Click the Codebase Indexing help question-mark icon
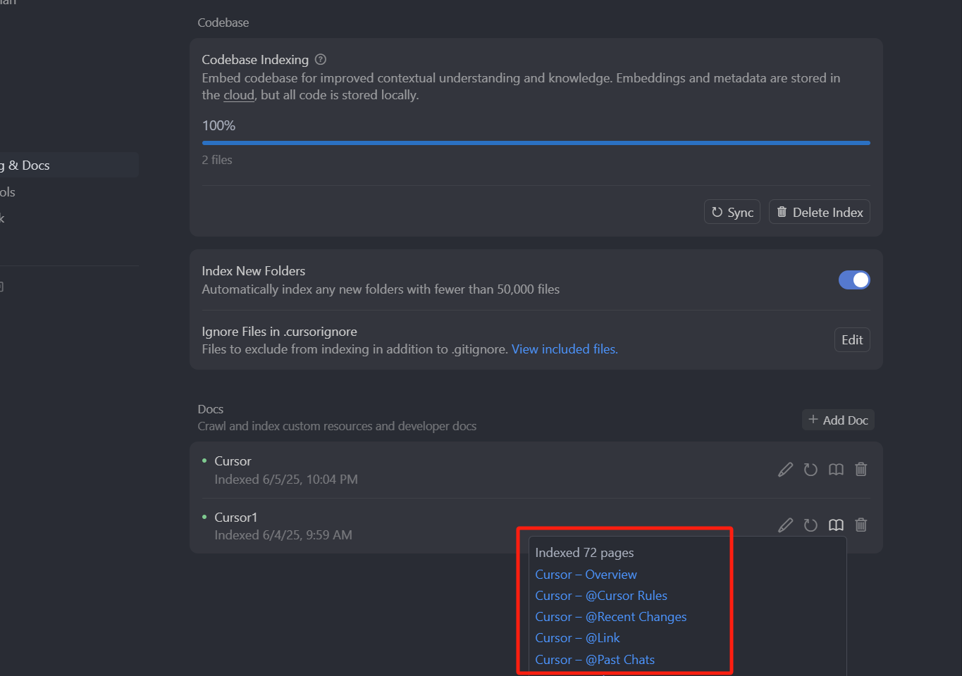Image resolution: width=962 pixels, height=676 pixels. pos(321,60)
